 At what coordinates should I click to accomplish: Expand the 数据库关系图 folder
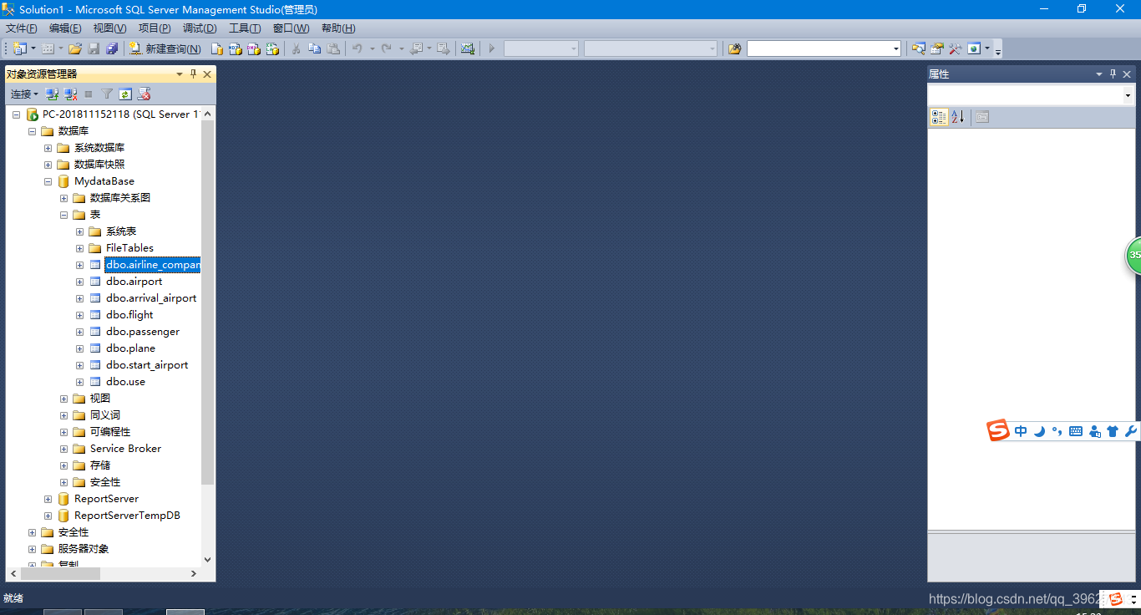pyautogui.click(x=63, y=198)
